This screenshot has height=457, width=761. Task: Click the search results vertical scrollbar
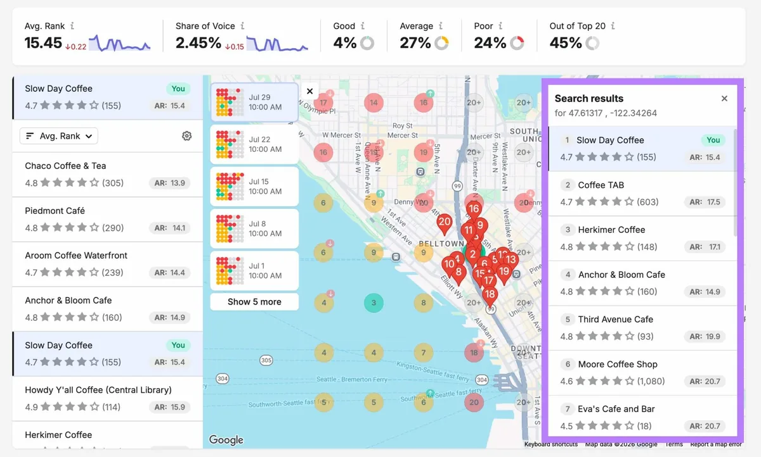tap(735, 182)
